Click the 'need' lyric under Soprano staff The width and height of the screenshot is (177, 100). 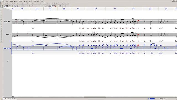(115, 28)
